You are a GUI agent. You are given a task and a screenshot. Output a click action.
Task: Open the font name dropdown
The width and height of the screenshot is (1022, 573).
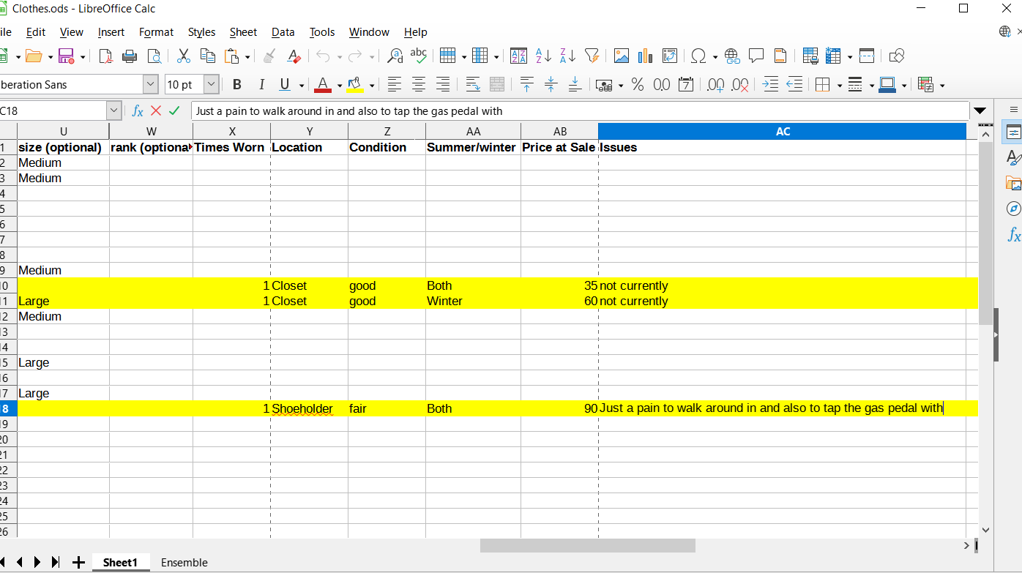(x=151, y=85)
